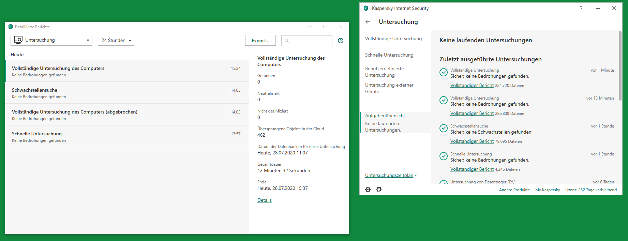This screenshot has height=241, width=628.
Task: Open Vollständiger Bericht for 78.695 Dateien
Action: click(472, 141)
